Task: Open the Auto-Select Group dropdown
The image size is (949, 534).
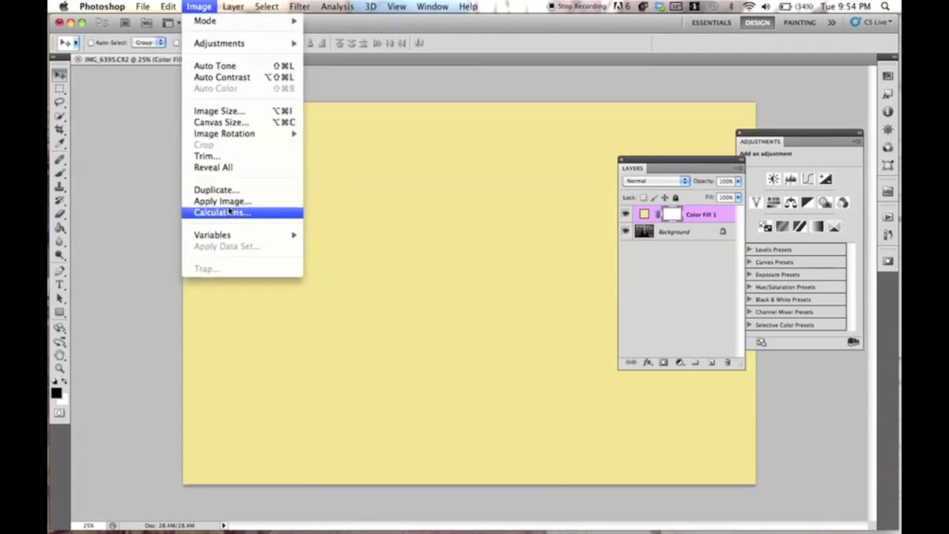Action: click(x=149, y=43)
